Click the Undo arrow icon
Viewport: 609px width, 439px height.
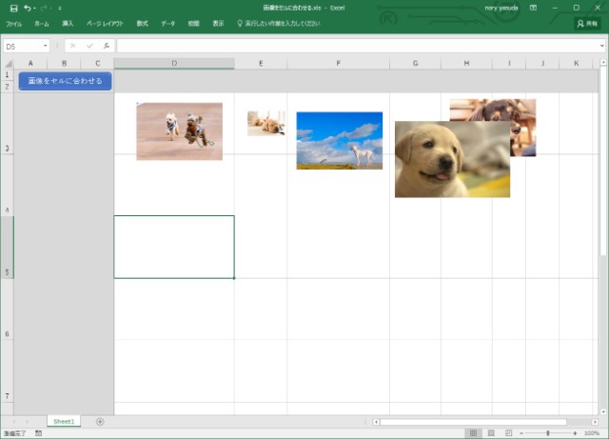point(28,8)
